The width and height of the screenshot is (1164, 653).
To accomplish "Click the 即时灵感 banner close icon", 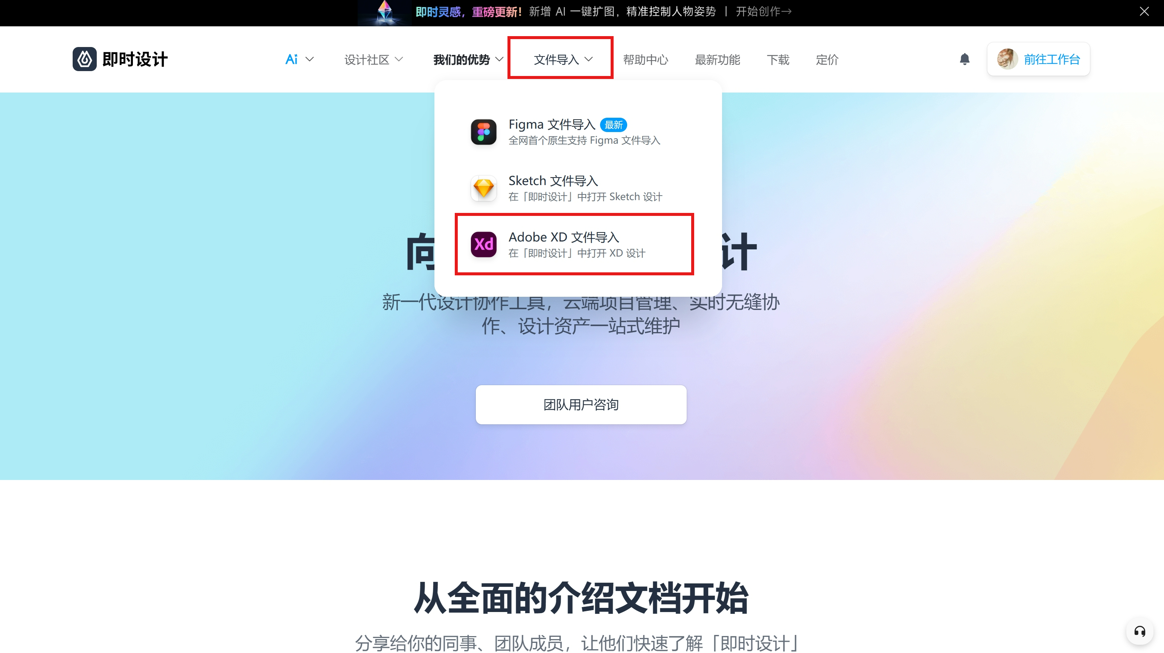I will (1144, 11).
